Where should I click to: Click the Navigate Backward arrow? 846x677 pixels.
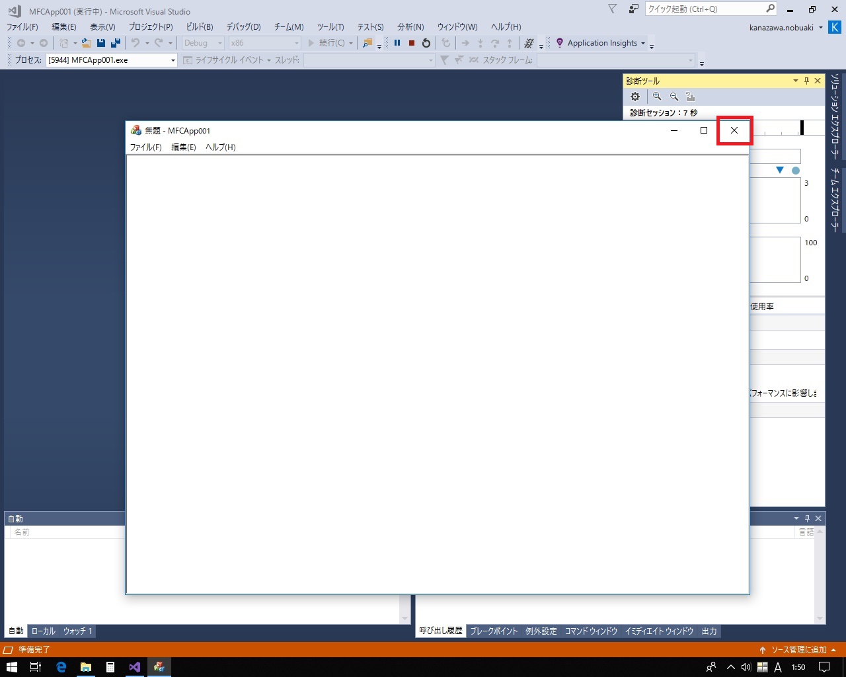tap(21, 43)
